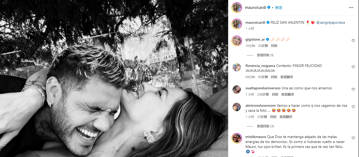Click the black-and-white post photo

[x=114, y=78]
